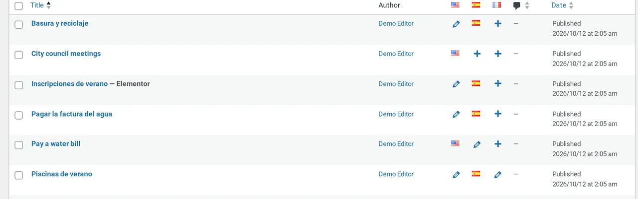Screen dimensions: 638x199
Task: Click the Author column header
Action: click(x=389, y=5)
